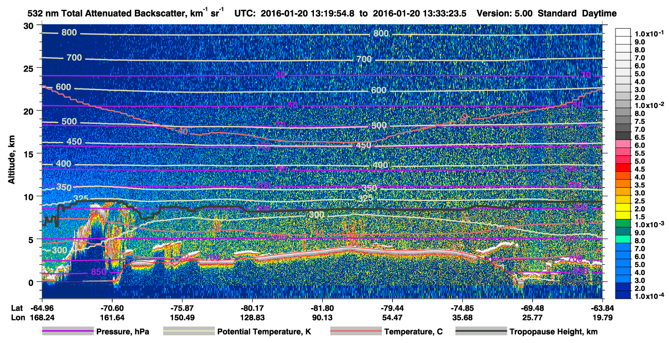The height and width of the screenshot is (343, 669).
Task: Click the 'Lon' row label
Action: coord(17,317)
